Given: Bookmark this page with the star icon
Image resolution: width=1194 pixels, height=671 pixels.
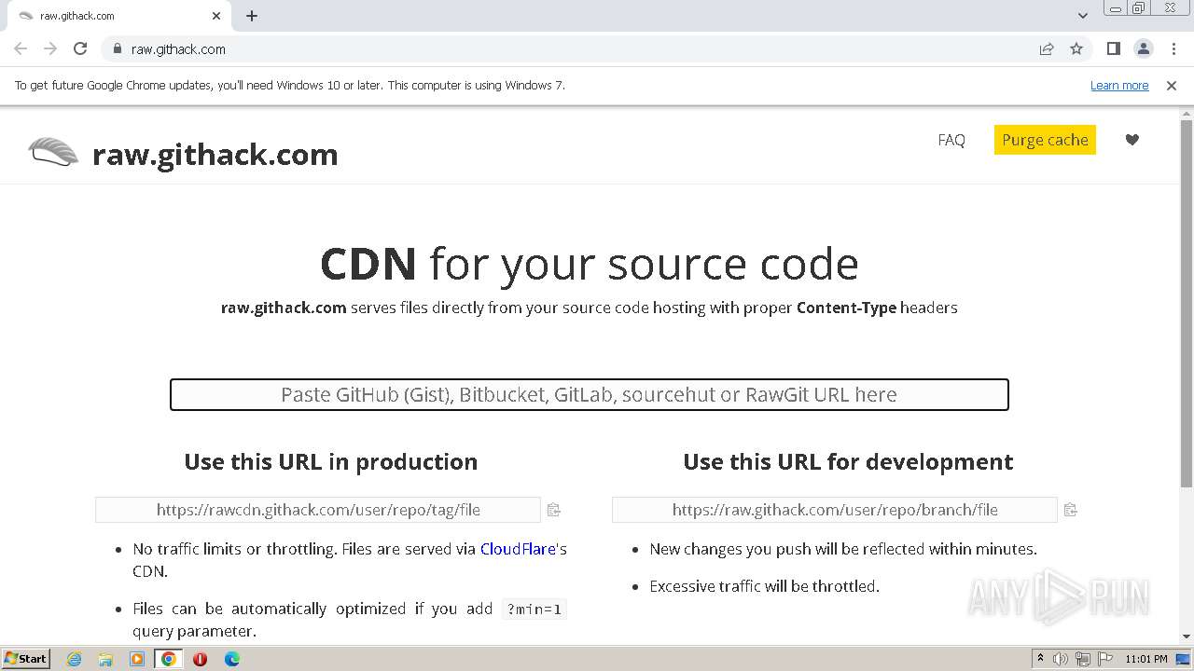Looking at the screenshot, I should pyautogui.click(x=1076, y=48).
